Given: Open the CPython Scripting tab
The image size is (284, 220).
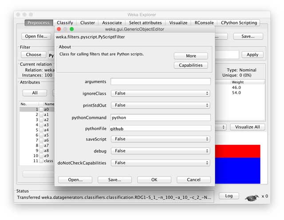Looking at the screenshot, I should [239, 23].
